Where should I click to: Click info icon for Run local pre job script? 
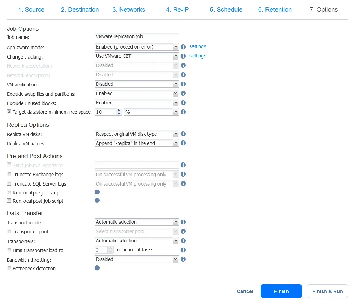pos(97,192)
